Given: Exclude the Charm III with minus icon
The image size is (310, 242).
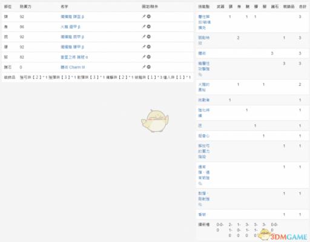Looking at the screenshot, I should point(149,67).
